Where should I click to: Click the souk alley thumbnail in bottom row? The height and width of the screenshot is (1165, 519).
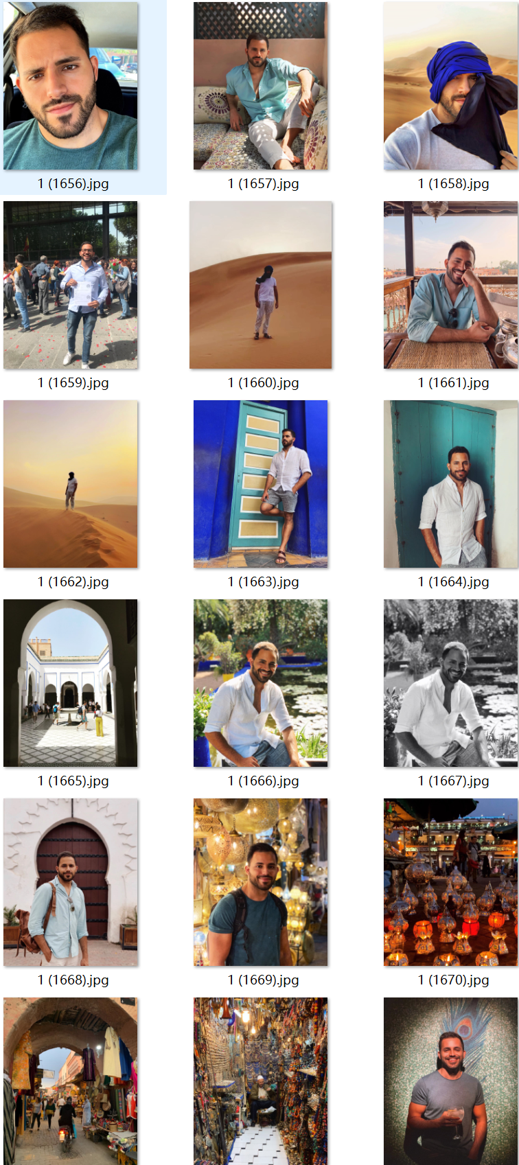261,1081
